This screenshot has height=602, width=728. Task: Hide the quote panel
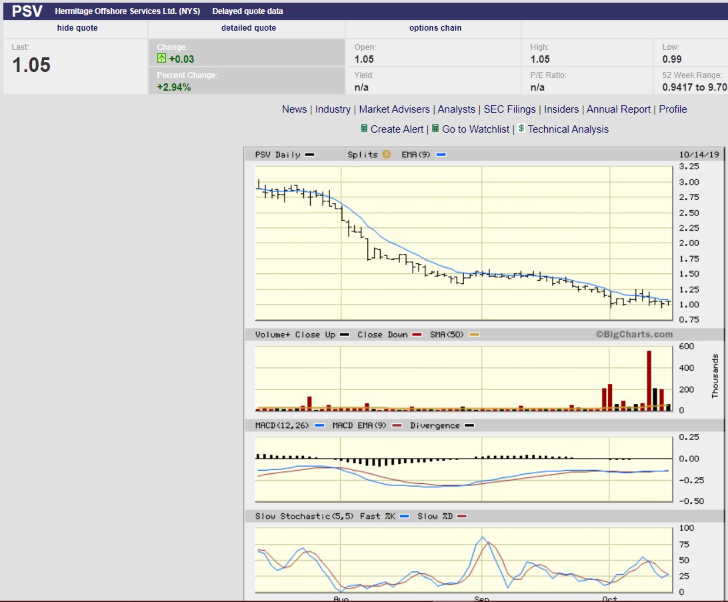(77, 28)
